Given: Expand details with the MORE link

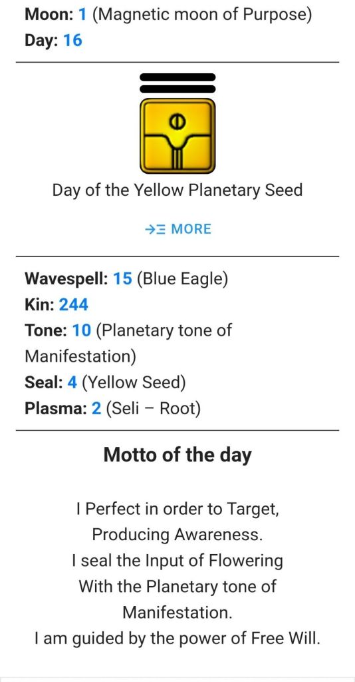Looking at the screenshot, I should [x=178, y=229].
